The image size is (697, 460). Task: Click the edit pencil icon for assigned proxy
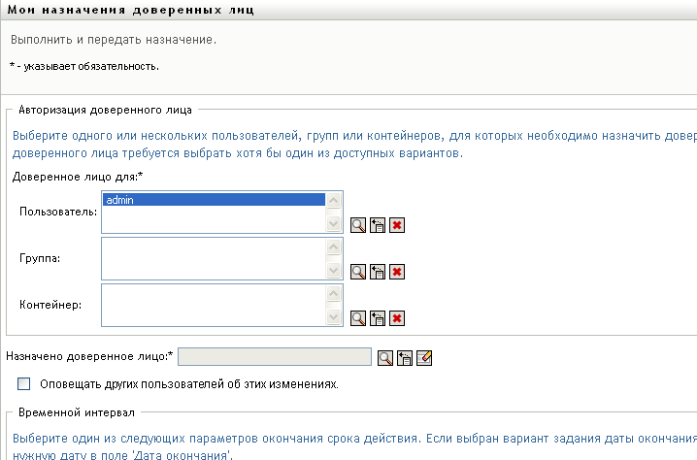[424, 357]
